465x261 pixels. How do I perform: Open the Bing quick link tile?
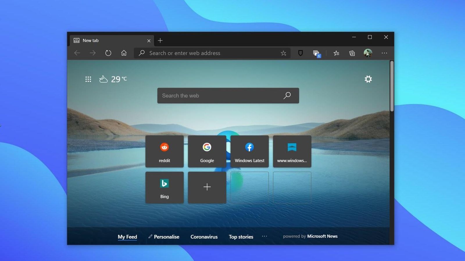click(x=164, y=188)
